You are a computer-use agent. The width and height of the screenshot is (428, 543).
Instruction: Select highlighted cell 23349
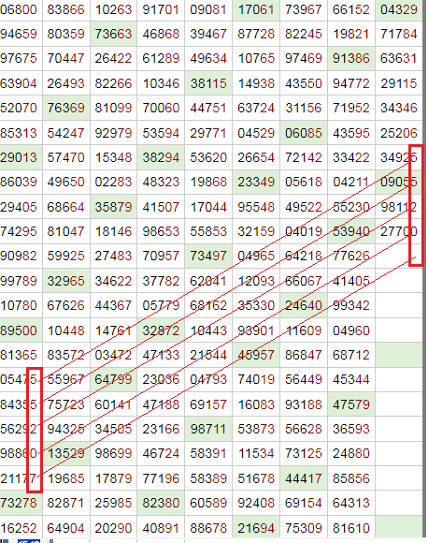[256, 182]
